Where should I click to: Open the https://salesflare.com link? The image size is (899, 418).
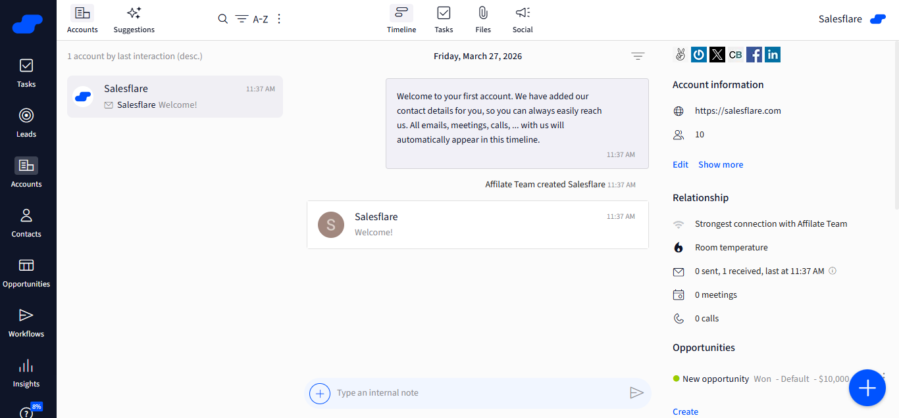738,111
